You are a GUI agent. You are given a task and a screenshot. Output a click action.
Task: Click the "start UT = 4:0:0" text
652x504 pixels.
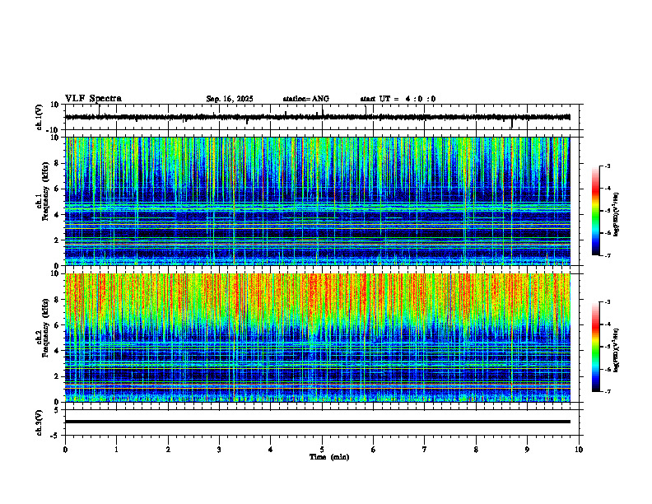[x=398, y=99]
